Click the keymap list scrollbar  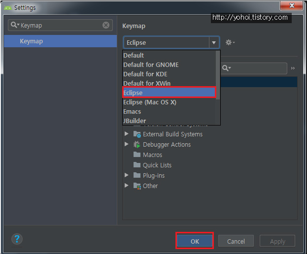pyautogui.click(x=218, y=75)
